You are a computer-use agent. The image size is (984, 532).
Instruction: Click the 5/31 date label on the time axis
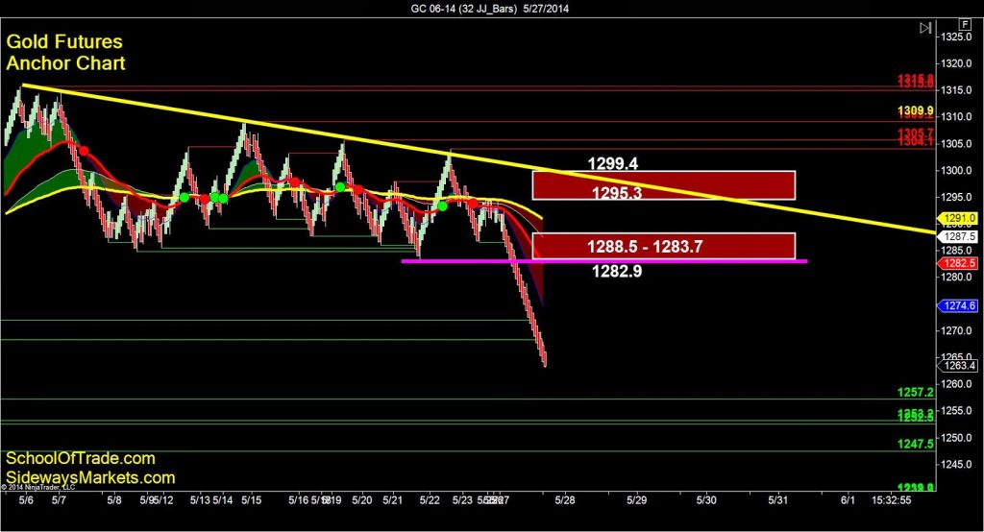coord(778,500)
